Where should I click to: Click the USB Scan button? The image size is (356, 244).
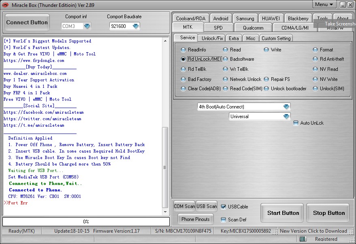click(x=207, y=206)
